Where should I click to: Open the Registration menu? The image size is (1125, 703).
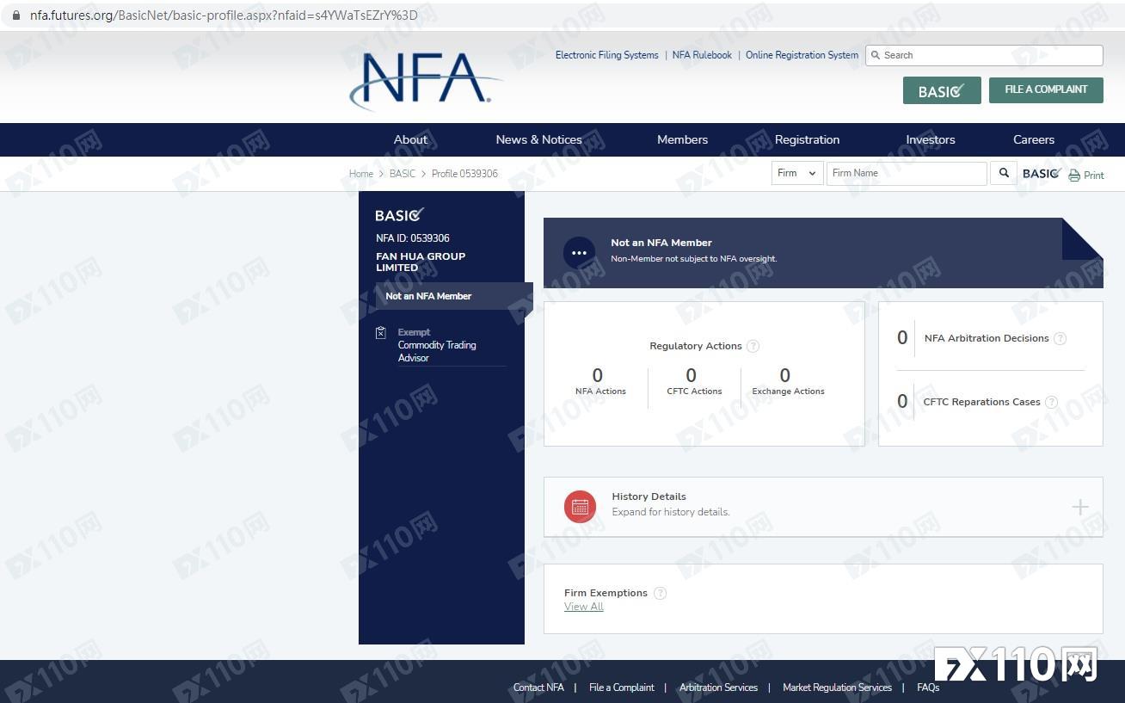click(x=807, y=139)
